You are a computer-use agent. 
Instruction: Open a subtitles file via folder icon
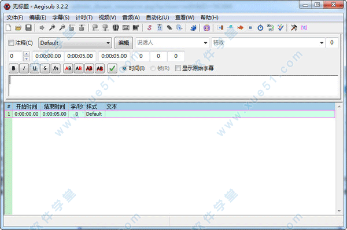click(x=18, y=28)
